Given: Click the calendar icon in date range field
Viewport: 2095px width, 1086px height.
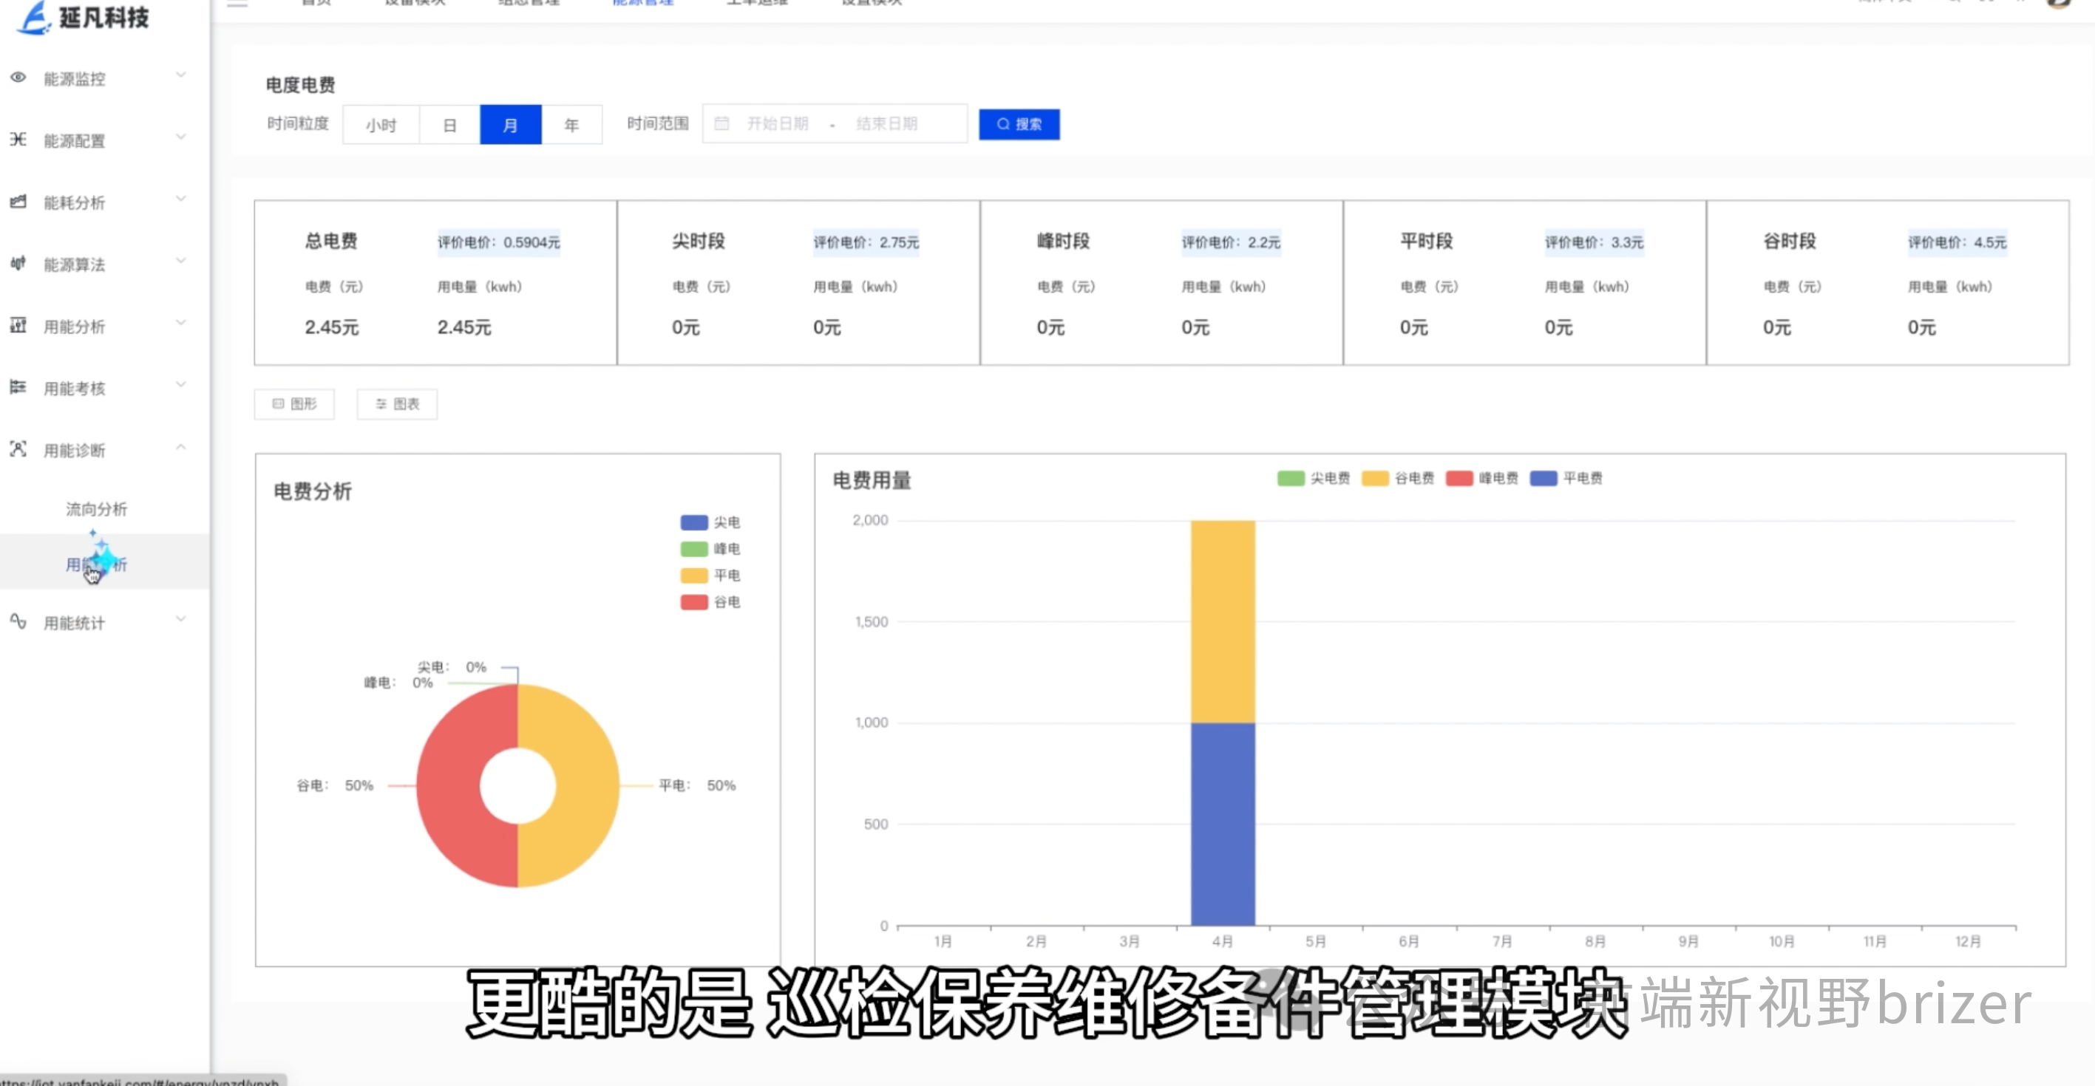Looking at the screenshot, I should click(721, 123).
